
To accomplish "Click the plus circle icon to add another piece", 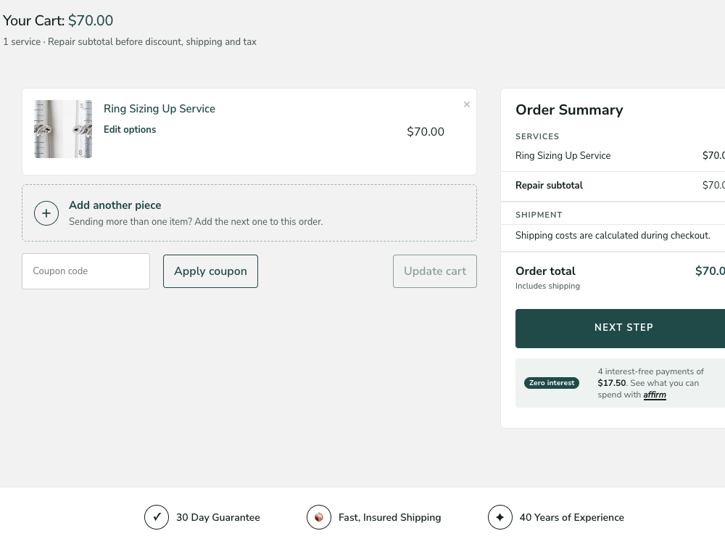I will 46,213.
